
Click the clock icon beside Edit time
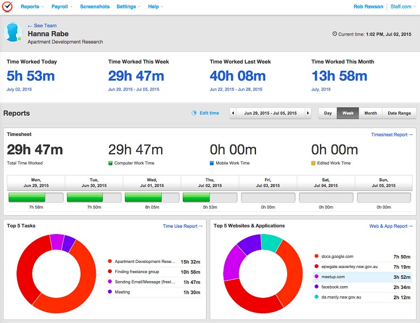pyautogui.click(x=194, y=113)
